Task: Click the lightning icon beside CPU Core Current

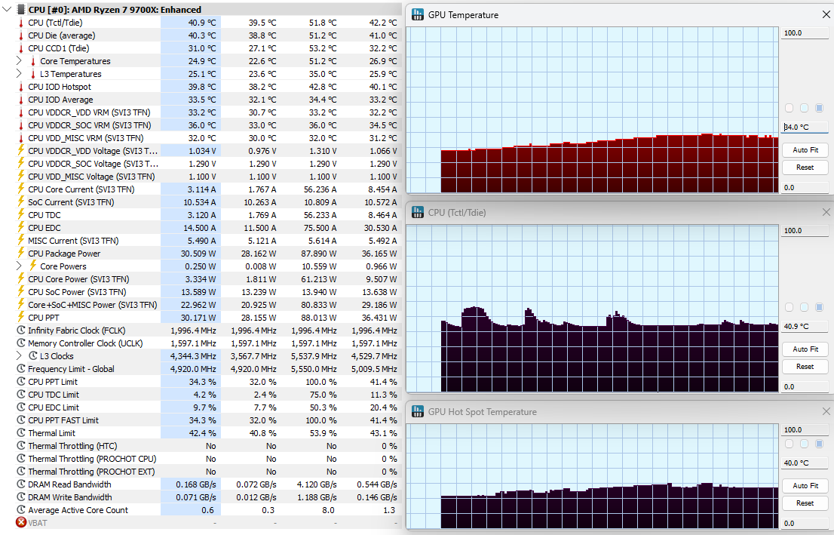Action: coord(21,189)
